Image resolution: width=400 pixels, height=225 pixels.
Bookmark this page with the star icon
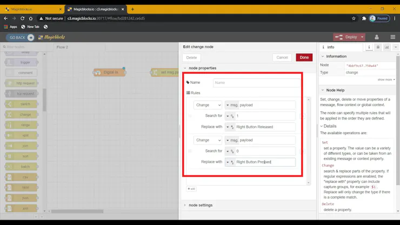[354, 18]
